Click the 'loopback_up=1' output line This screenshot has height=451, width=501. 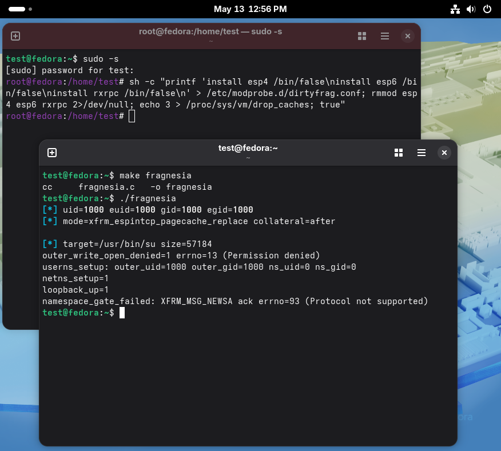pos(75,290)
